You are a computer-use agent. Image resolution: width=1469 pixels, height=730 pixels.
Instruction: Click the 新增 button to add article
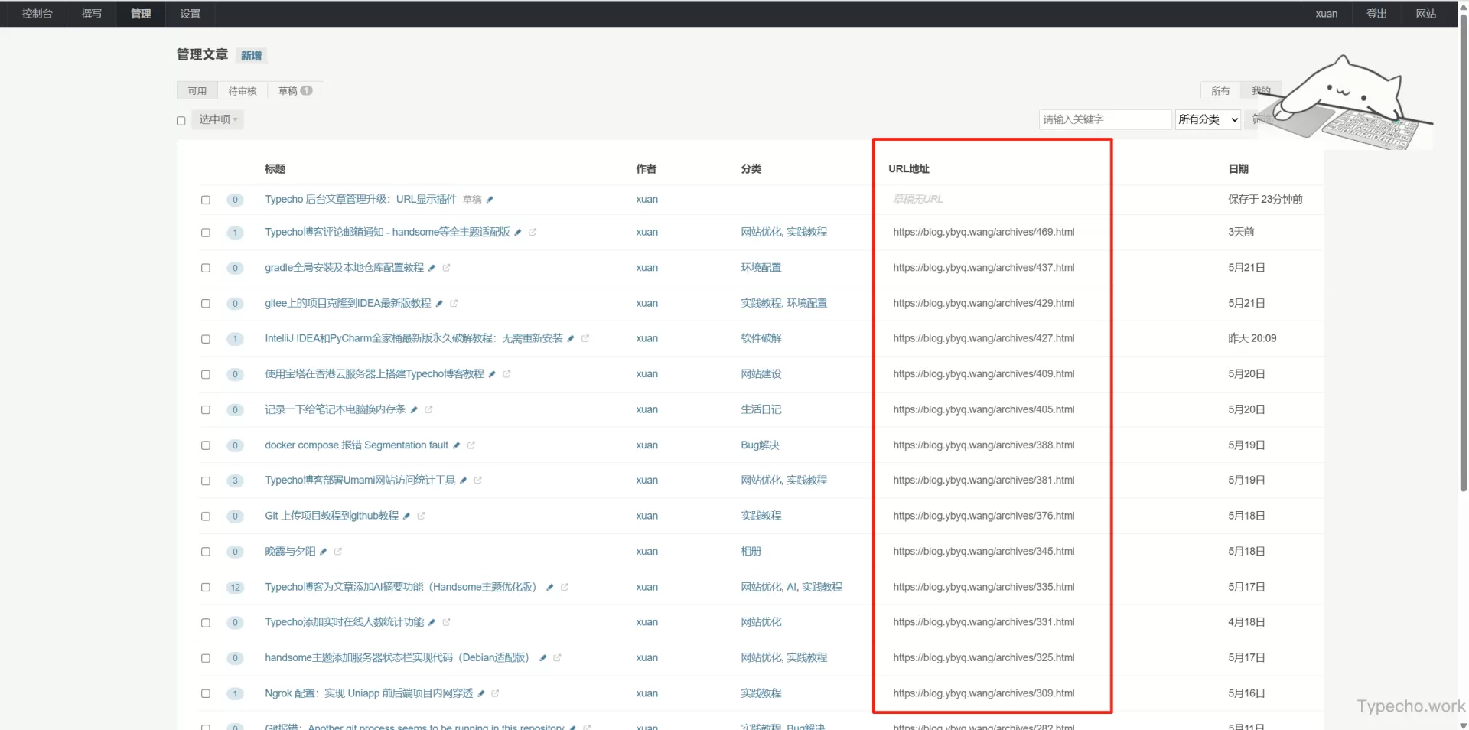251,55
